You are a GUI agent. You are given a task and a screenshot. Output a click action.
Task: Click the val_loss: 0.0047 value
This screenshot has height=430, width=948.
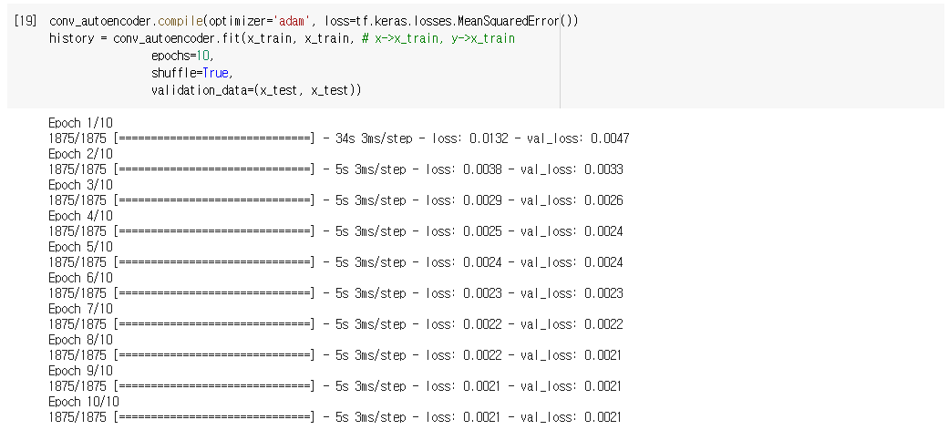[x=578, y=138]
